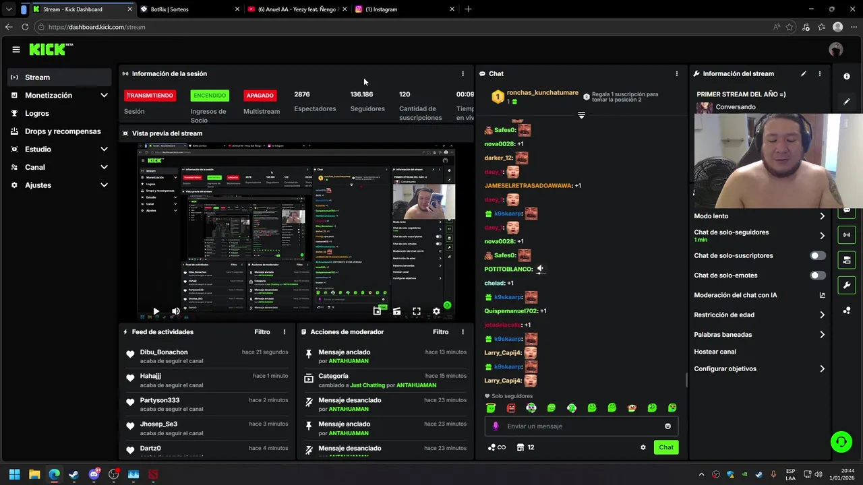
Task: Click the browser address bar
Action: point(405,27)
